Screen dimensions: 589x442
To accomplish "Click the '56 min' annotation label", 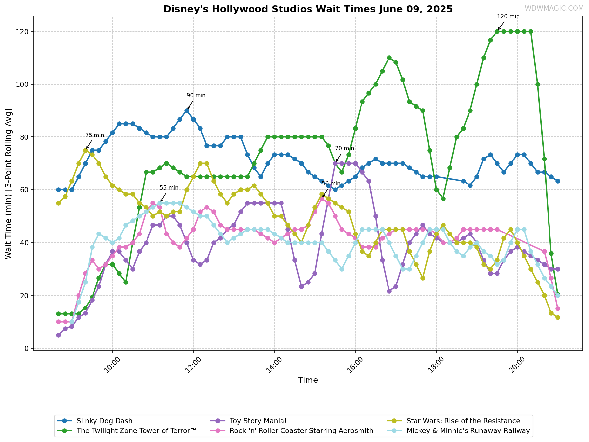I will click(331, 184).
